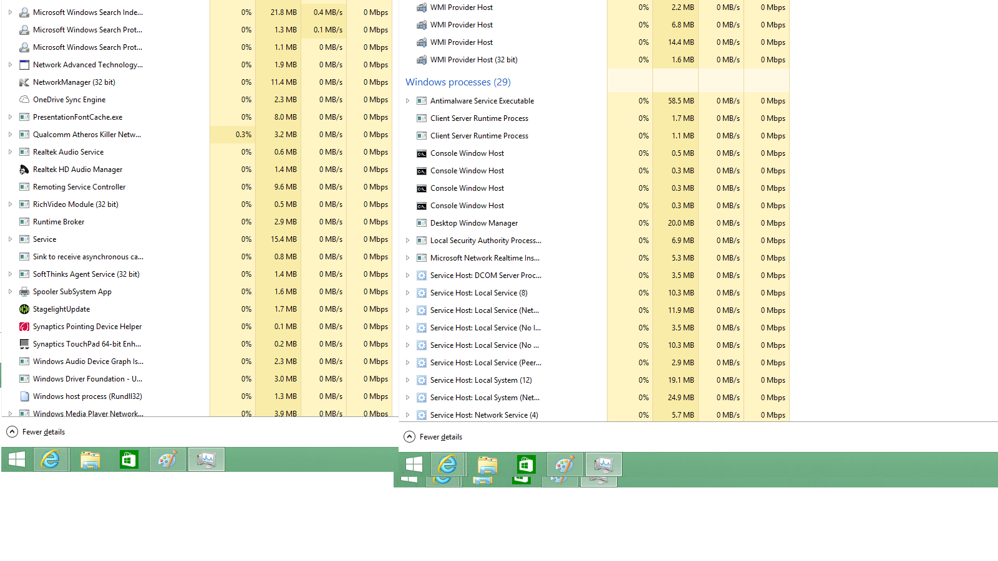Image resolution: width=998 pixels, height=561 pixels.
Task: Click the NetworkManager (32 bit) icon
Action: click(x=24, y=82)
